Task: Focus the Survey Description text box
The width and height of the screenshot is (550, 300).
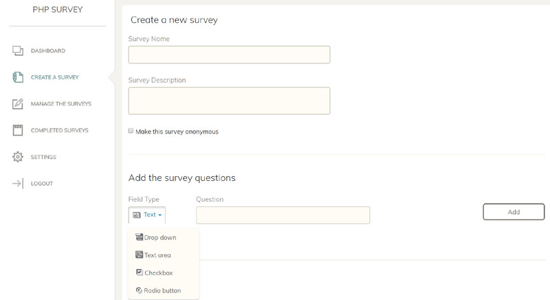Action: coord(229,100)
